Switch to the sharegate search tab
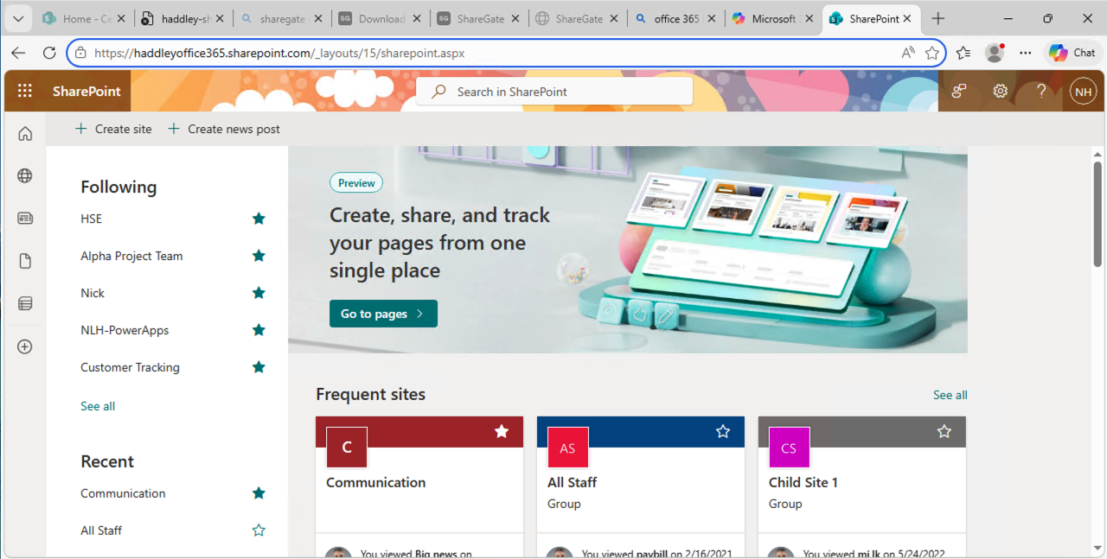This screenshot has height=559, width=1107. [x=282, y=18]
